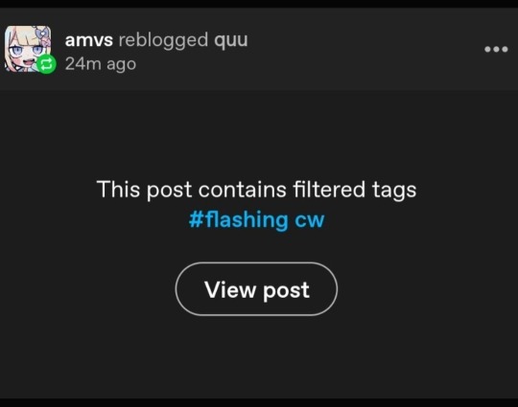Screen dimensions: 518x407
Task: Click the reblogger name amvs
Action: click(89, 40)
